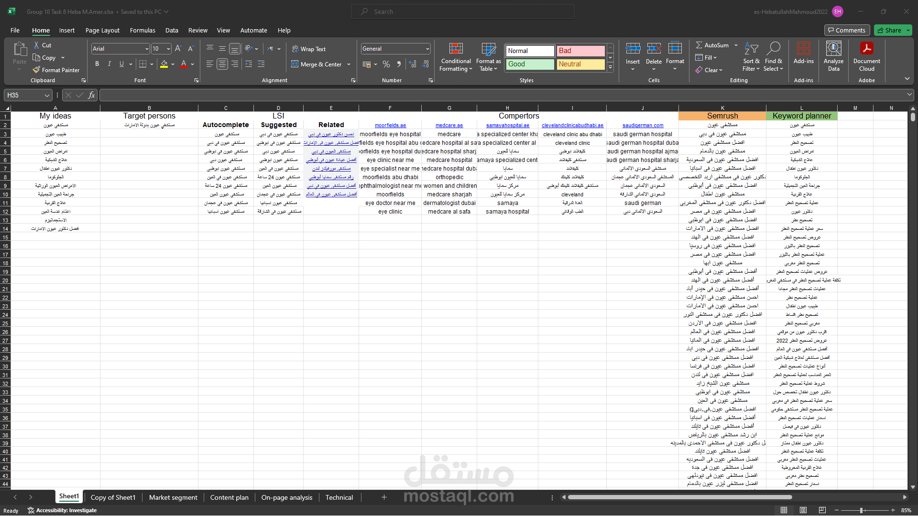The width and height of the screenshot is (918, 516).
Task: Open the Name Box dropdown
Action: [x=47, y=95]
